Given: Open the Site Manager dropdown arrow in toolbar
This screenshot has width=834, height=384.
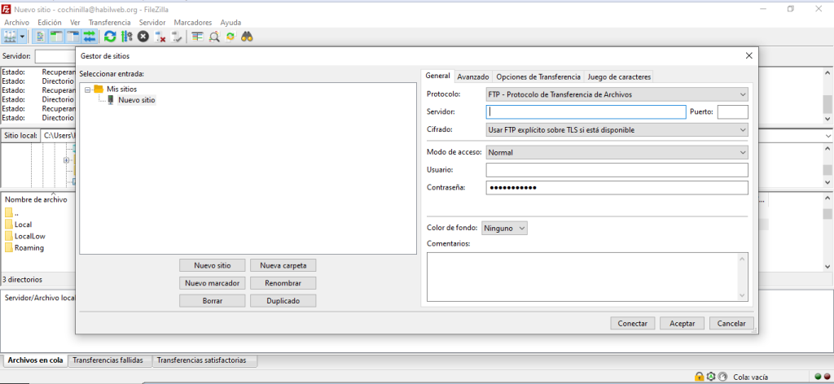Looking at the screenshot, I should pyautogui.click(x=23, y=37).
